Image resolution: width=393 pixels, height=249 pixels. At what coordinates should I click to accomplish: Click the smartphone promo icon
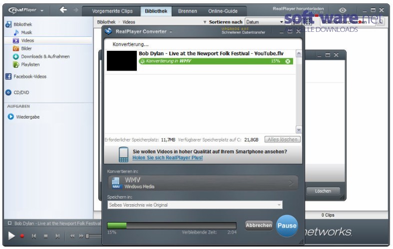(123, 154)
